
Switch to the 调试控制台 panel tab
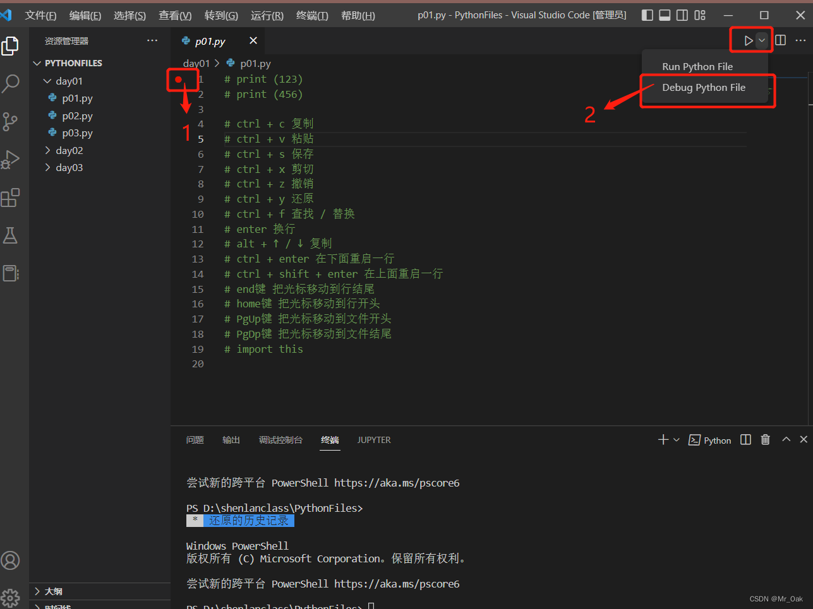click(x=280, y=440)
